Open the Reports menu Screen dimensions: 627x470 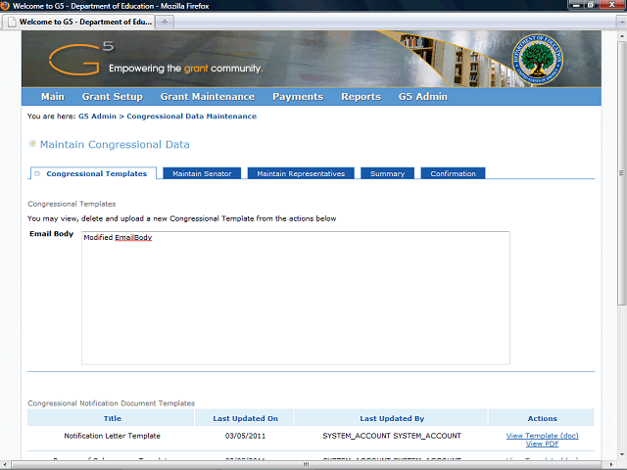pos(361,97)
